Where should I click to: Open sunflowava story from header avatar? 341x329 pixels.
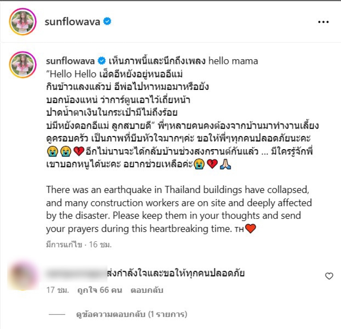[23, 22]
